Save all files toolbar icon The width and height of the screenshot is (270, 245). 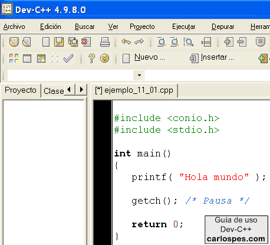[73, 42]
